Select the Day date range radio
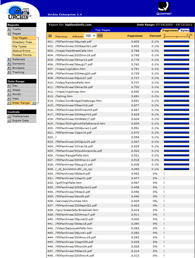The width and height of the screenshot is (195, 258). tap(9, 86)
